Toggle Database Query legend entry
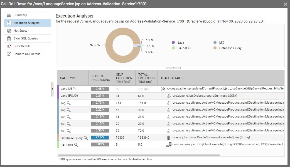The height and width of the screenshot is (167, 290). pyautogui.click(x=227, y=48)
